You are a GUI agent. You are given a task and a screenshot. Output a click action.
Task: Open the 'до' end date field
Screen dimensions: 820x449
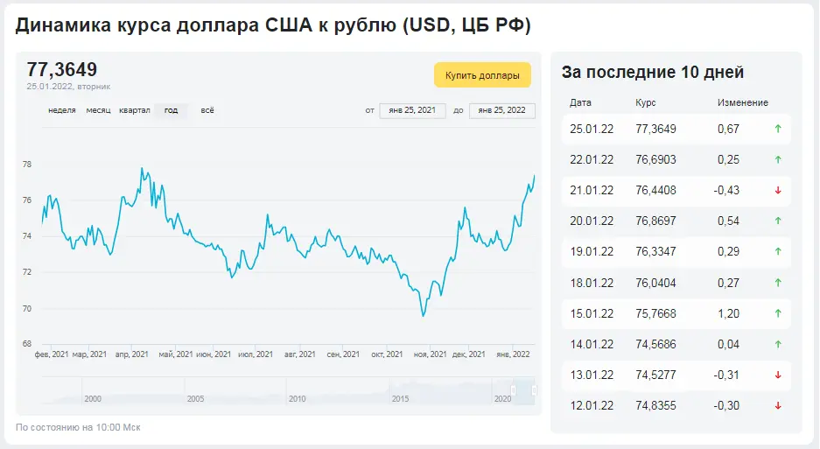tap(502, 110)
